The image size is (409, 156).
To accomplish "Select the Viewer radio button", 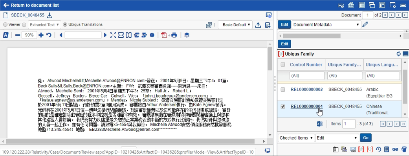I will pos(5,24).
